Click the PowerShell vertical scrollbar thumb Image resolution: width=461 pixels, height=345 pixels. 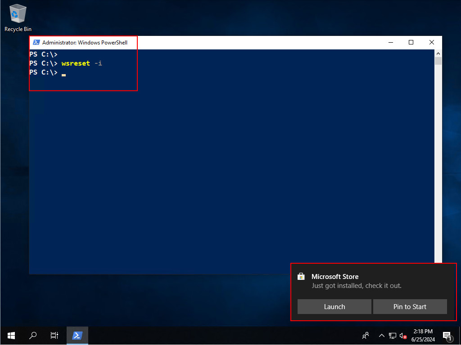pyautogui.click(x=438, y=61)
